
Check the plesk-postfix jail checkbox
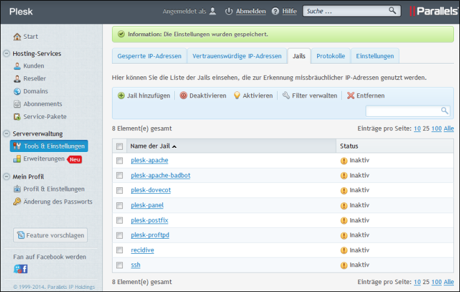pyautogui.click(x=119, y=221)
